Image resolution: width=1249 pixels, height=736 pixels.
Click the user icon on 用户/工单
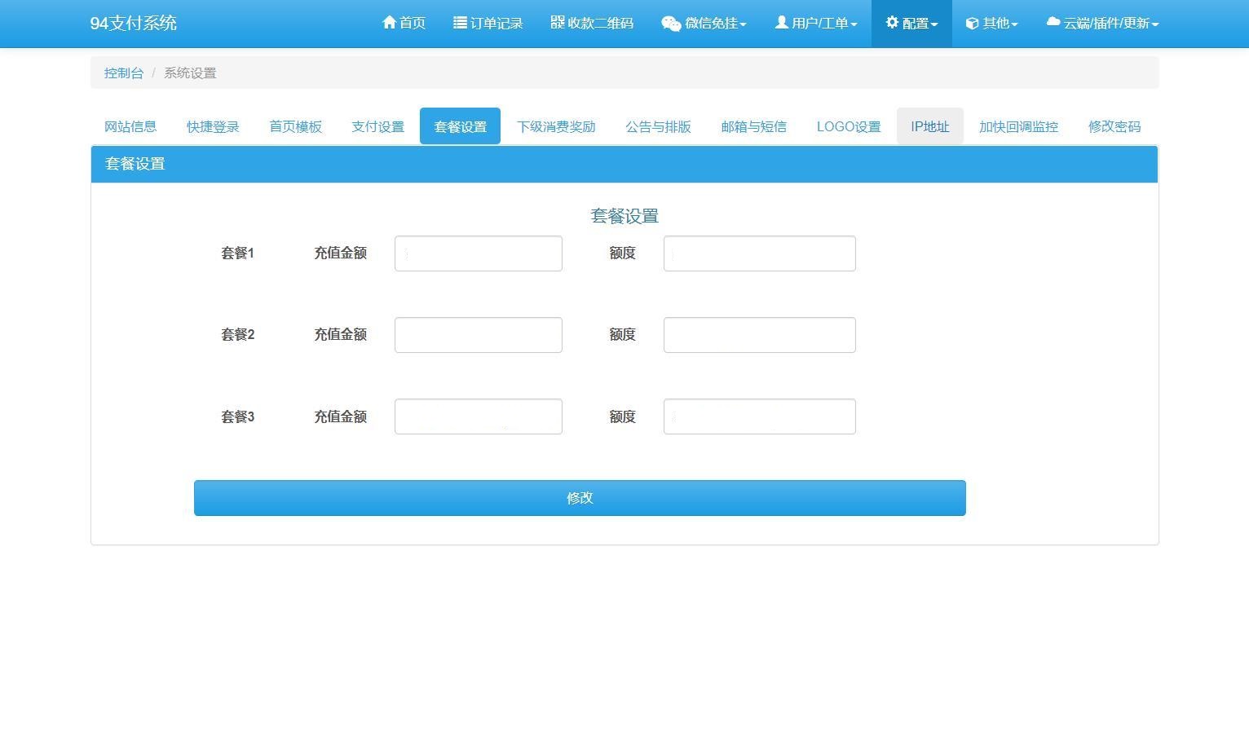pos(781,23)
